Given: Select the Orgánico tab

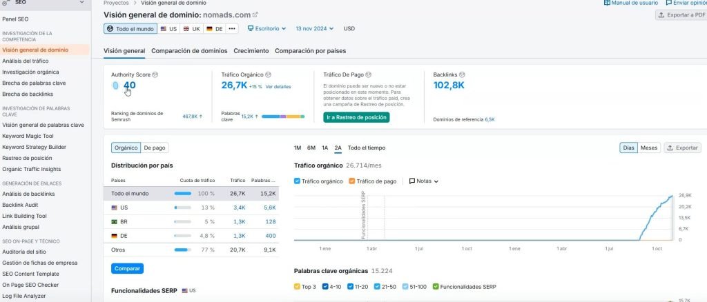Looking at the screenshot, I should pyautogui.click(x=126, y=148).
